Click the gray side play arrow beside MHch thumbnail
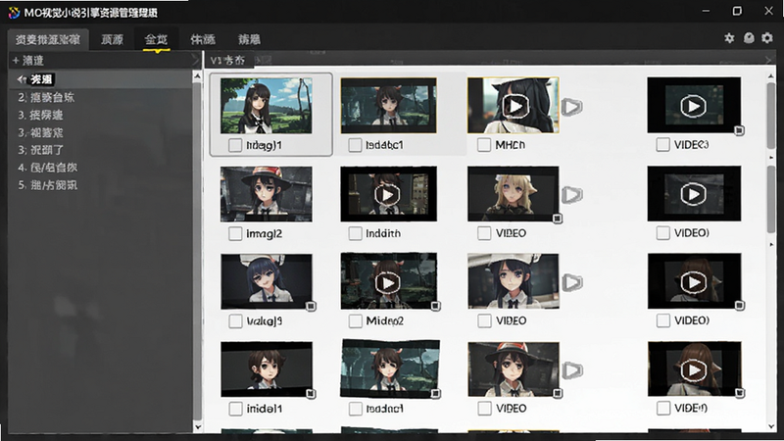 pyautogui.click(x=571, y=106)
